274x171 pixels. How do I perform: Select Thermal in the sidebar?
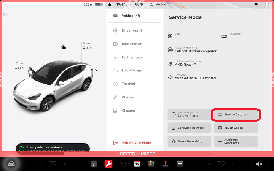click(x=128, y=84)
